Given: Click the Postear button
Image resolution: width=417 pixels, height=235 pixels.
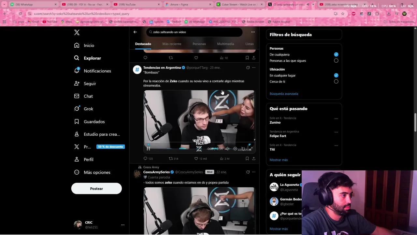Looking at the screenshot, I should pos(96,189).
